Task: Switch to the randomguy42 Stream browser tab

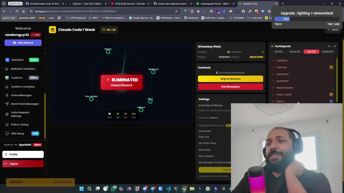Action: 215,4
